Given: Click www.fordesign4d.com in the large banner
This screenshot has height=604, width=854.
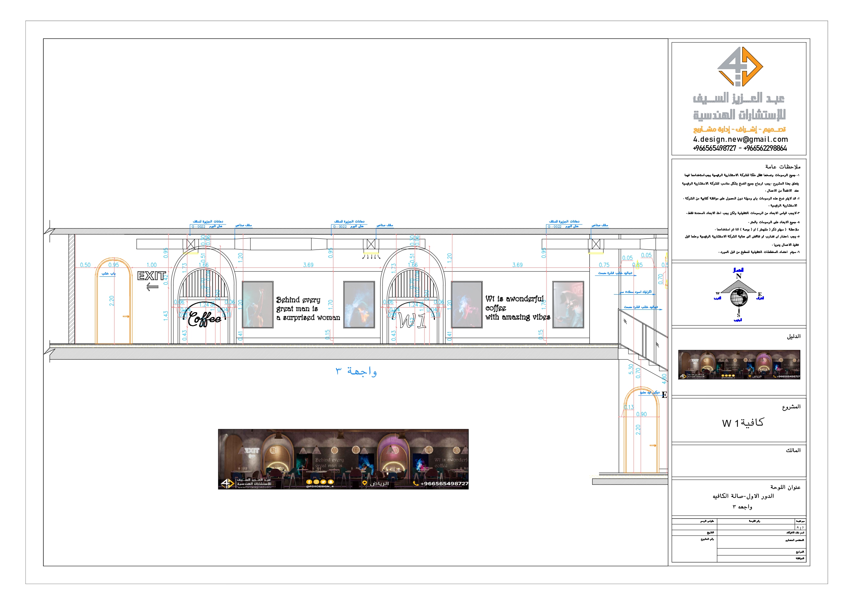Looking at the screenshot, I should [254, 487].
